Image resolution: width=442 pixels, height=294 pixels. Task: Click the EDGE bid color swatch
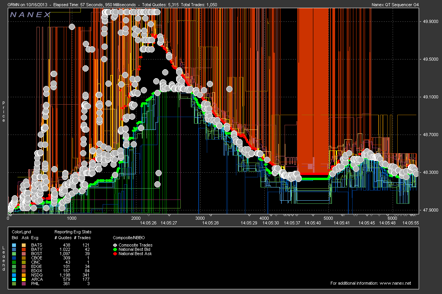pyautogui.click(x=14, y=266)
